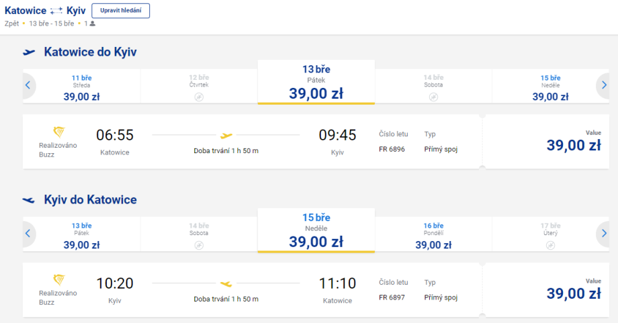Click Ryanair harp logo on flight FR 6897
Image resolution: width=618 pixels, height=323 pixels.
[x=58, y=279]
